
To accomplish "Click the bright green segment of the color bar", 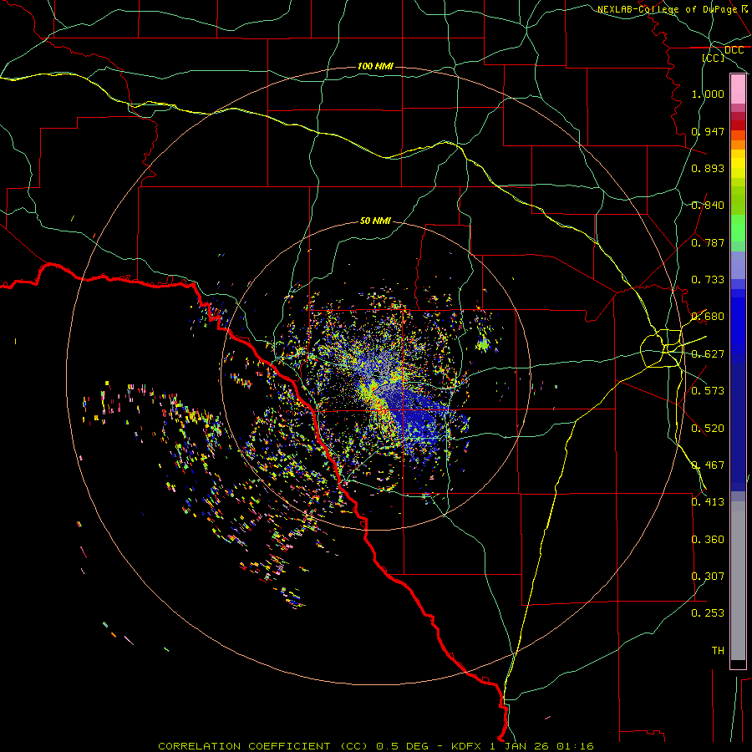I will 738,227.
